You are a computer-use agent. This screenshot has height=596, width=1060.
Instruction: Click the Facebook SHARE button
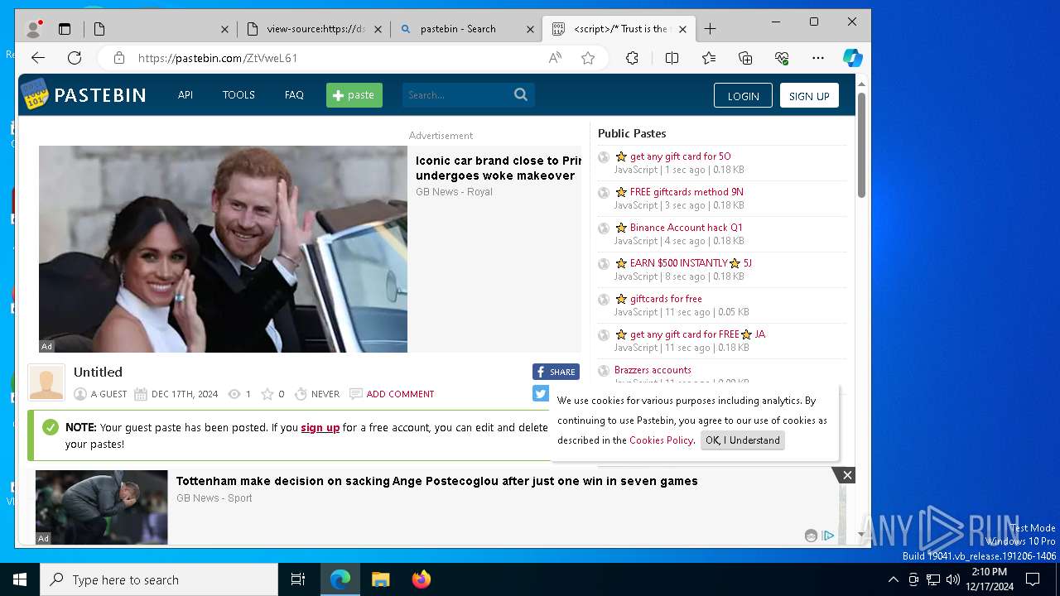(x=556, y=372)
